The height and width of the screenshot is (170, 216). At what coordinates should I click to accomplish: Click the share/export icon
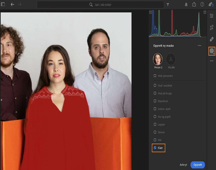pos(194,4)
